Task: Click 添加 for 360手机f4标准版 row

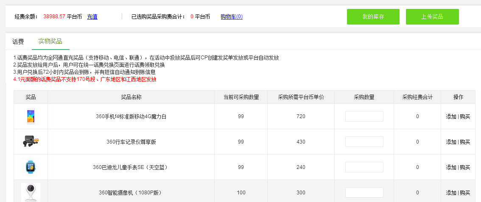Action: [x=451, y=116]
